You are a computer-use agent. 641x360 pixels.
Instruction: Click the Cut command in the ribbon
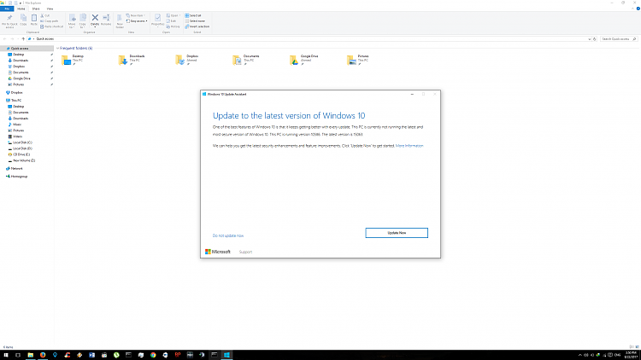[45, 15]
